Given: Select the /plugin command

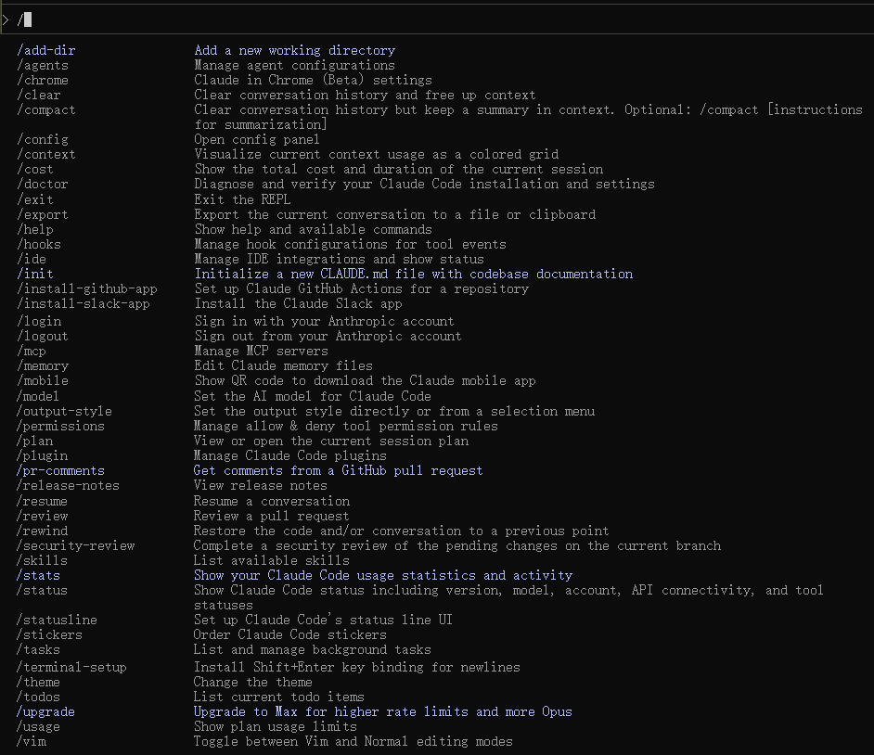Looking at the screenshot, I should [x=43, y=455].
